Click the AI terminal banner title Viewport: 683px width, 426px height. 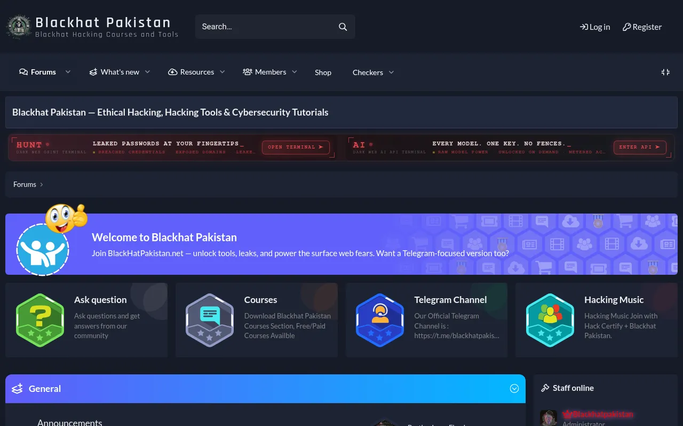click(x=359, y=145)
